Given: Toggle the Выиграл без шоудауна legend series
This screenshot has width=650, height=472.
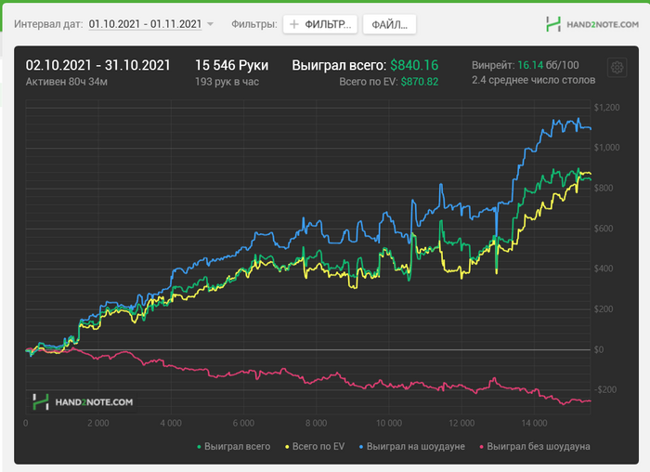Looking at the screenshot, I should 534,446.
